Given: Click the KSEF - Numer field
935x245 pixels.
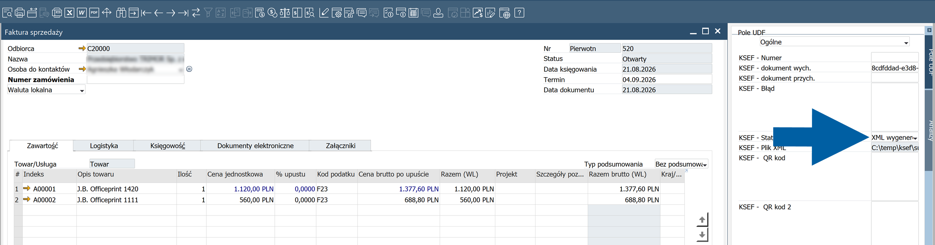Looking at the screenshot, I should 895,57.
